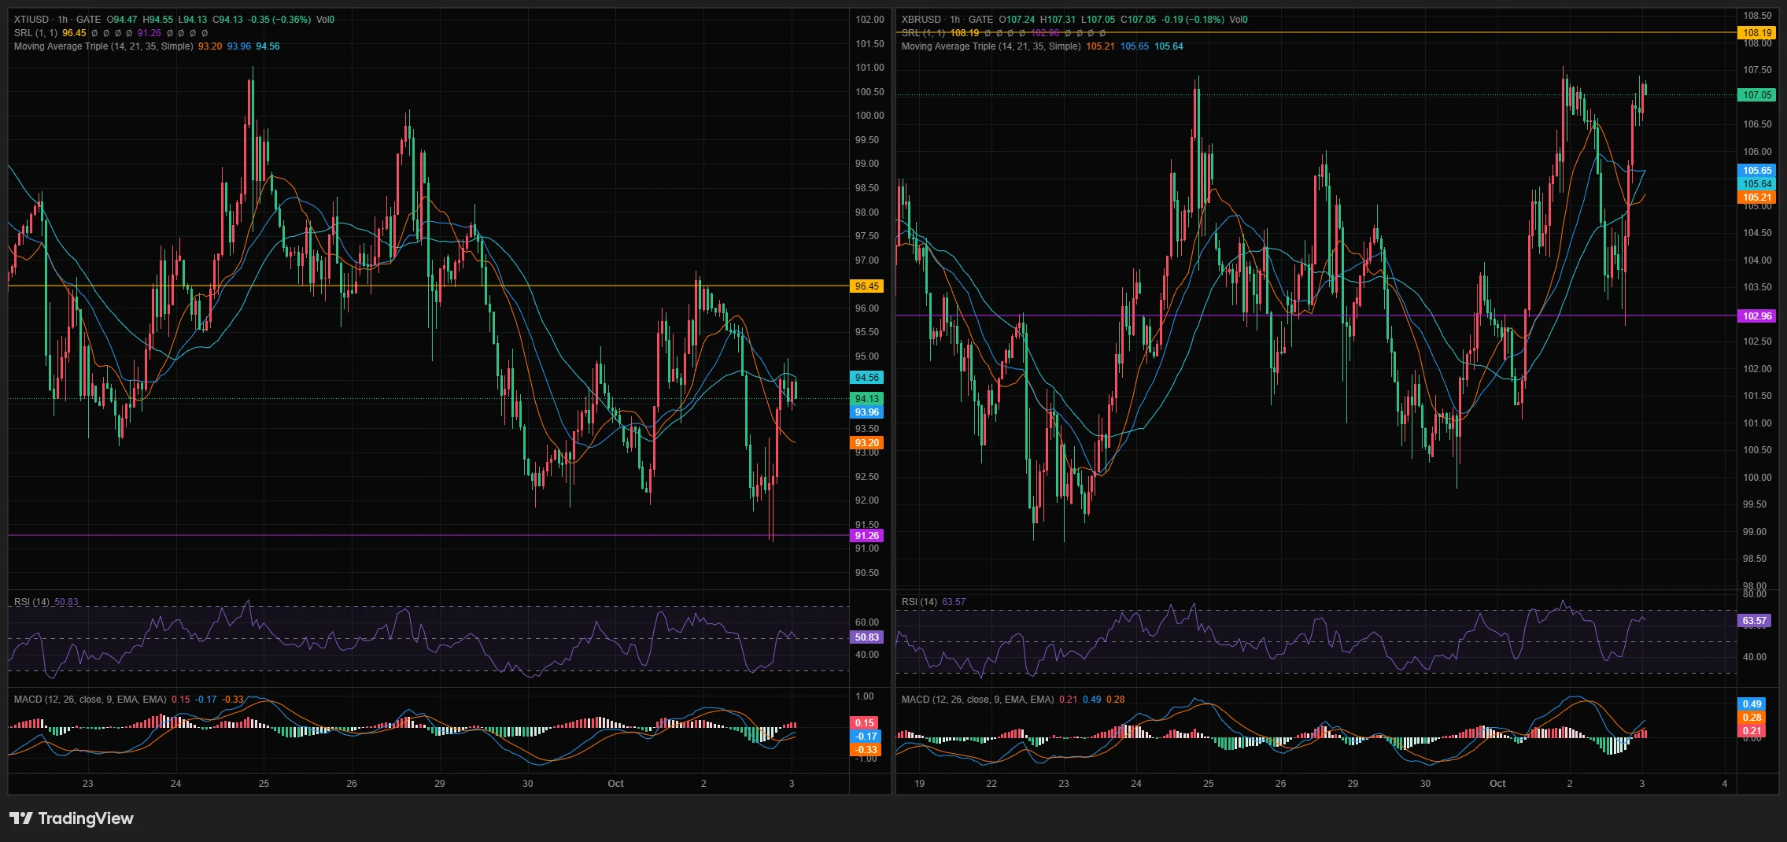
Task: Click the red 0.15 MACD histogram label
Action: click(865, 722)
